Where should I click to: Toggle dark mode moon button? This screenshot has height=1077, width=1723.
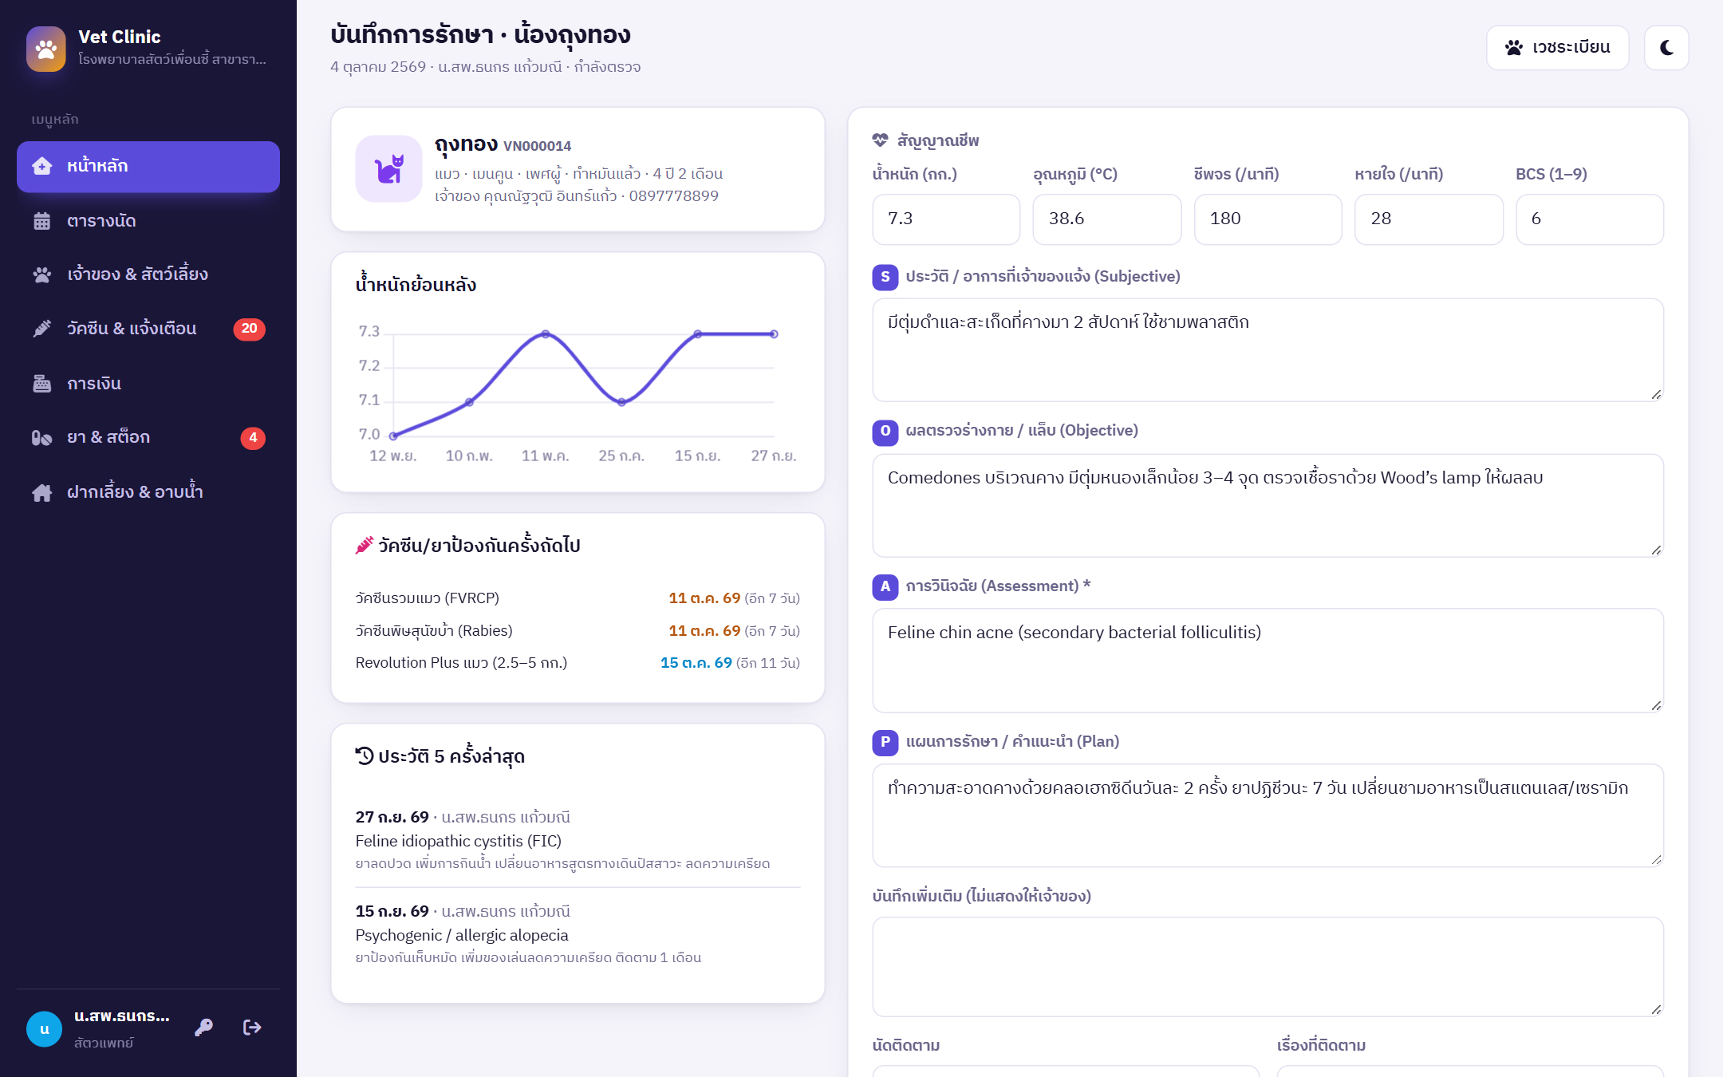(x=1666, y=48)
